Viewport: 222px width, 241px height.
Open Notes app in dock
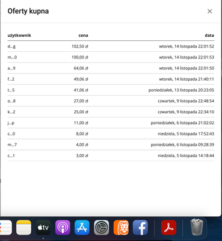(23, 228)
